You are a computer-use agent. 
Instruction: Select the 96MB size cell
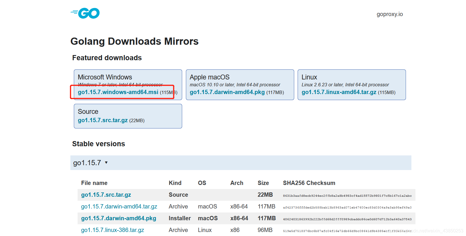pyautogui.click(x=265, y=230)
